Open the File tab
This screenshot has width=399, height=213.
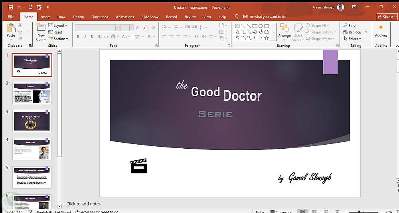tap(11, 17)
